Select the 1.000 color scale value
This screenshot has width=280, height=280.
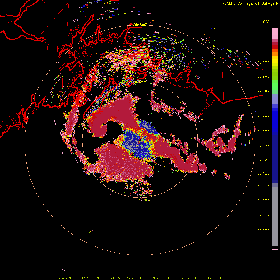(264, 35)
